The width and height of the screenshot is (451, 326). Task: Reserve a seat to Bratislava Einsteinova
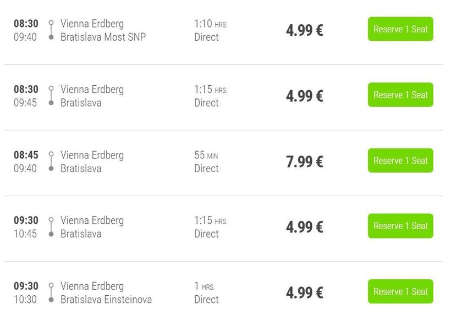400,291
